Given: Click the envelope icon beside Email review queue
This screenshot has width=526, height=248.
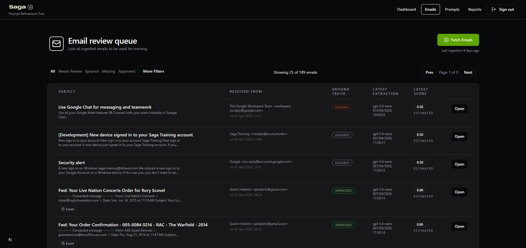Looking at the screenshot, I should tap(56, 44).
